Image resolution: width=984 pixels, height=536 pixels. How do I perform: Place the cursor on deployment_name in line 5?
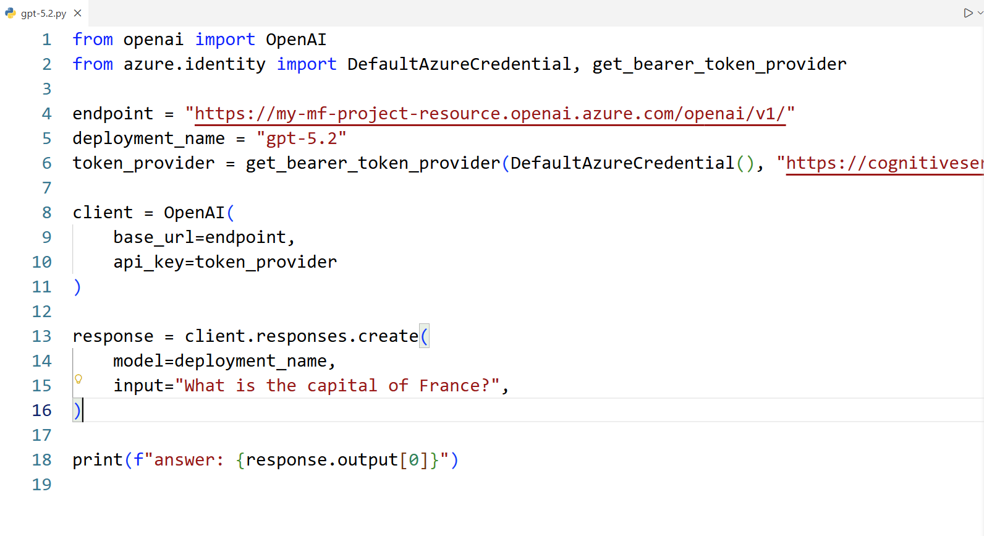click(x=148, y=138)
